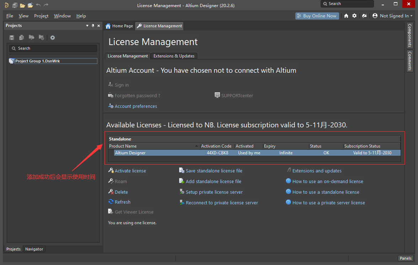Open preferences with the top-right gear icon

(x=354, y=16)
